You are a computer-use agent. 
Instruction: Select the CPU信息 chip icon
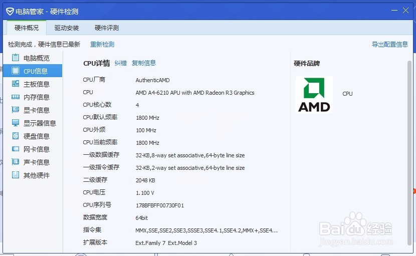point(16,71)
